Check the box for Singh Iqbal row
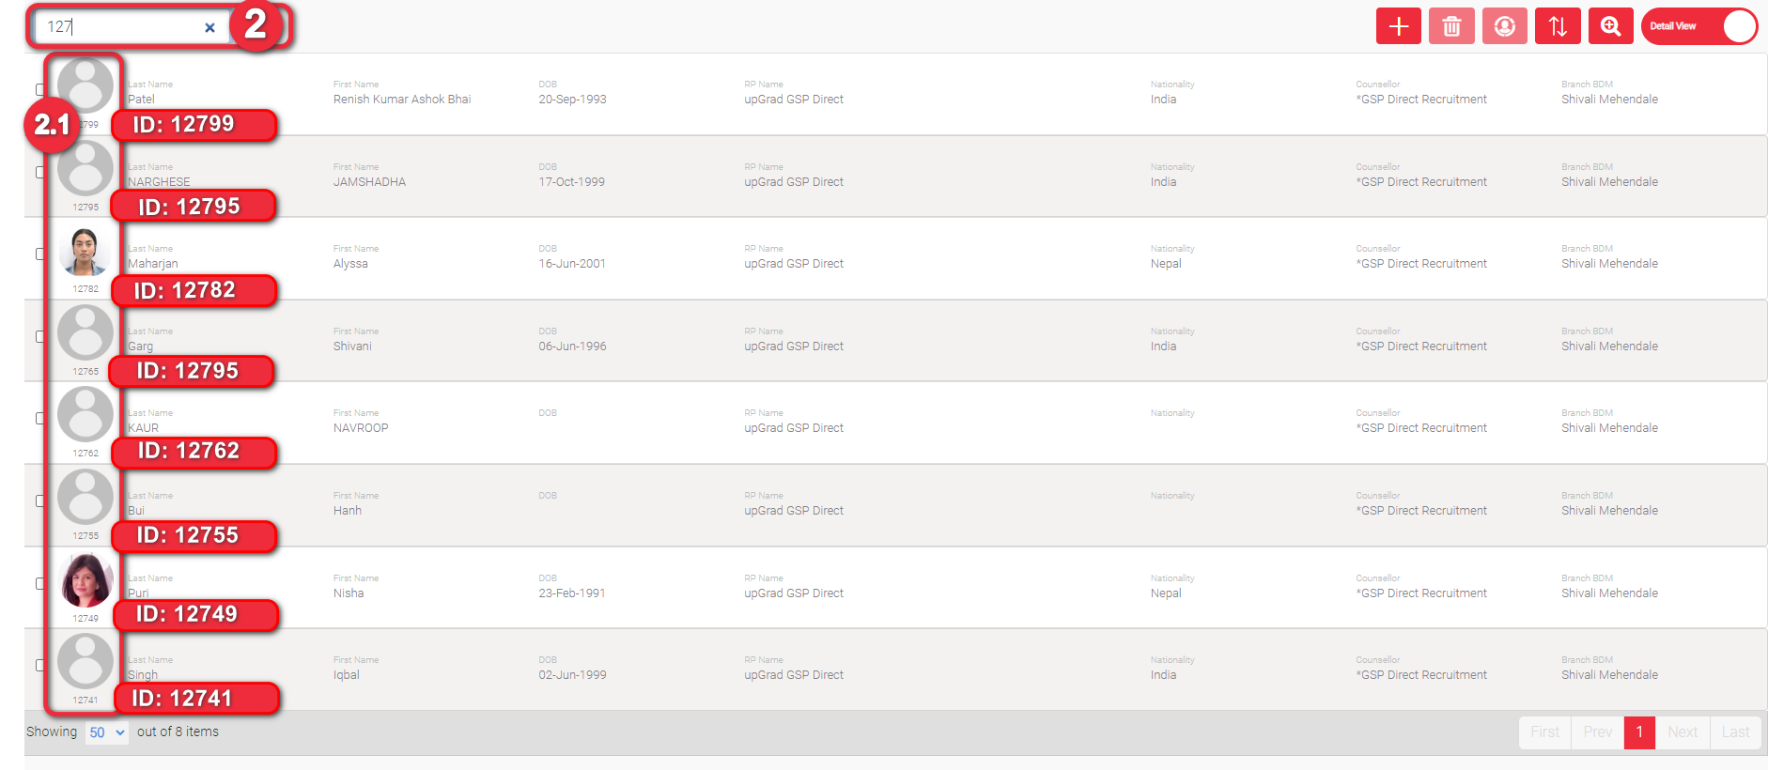This screenshot has height=770, width=1768. (x=40, y=665)
